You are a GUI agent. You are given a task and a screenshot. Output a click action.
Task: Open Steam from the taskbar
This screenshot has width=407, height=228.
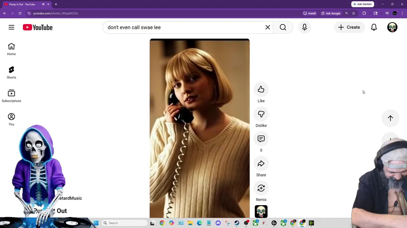tap(237, 223)
